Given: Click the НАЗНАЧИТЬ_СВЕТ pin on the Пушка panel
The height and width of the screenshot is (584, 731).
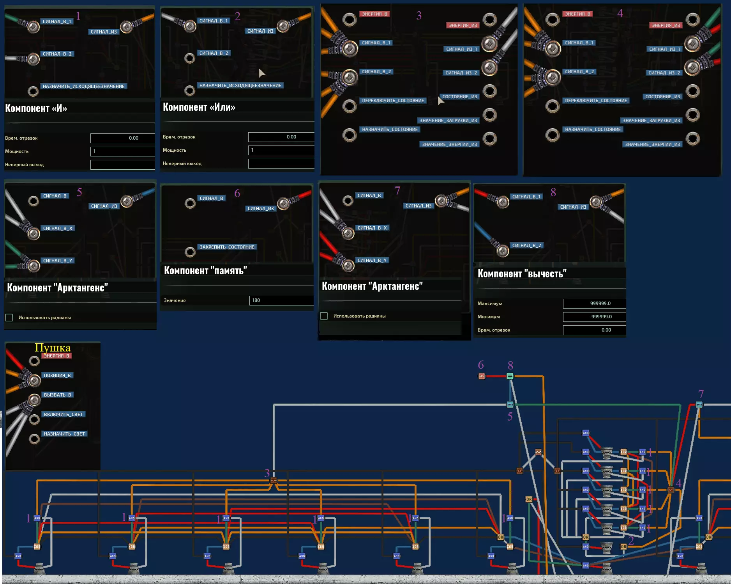Looking at the screenshot, I should [35, 439].
